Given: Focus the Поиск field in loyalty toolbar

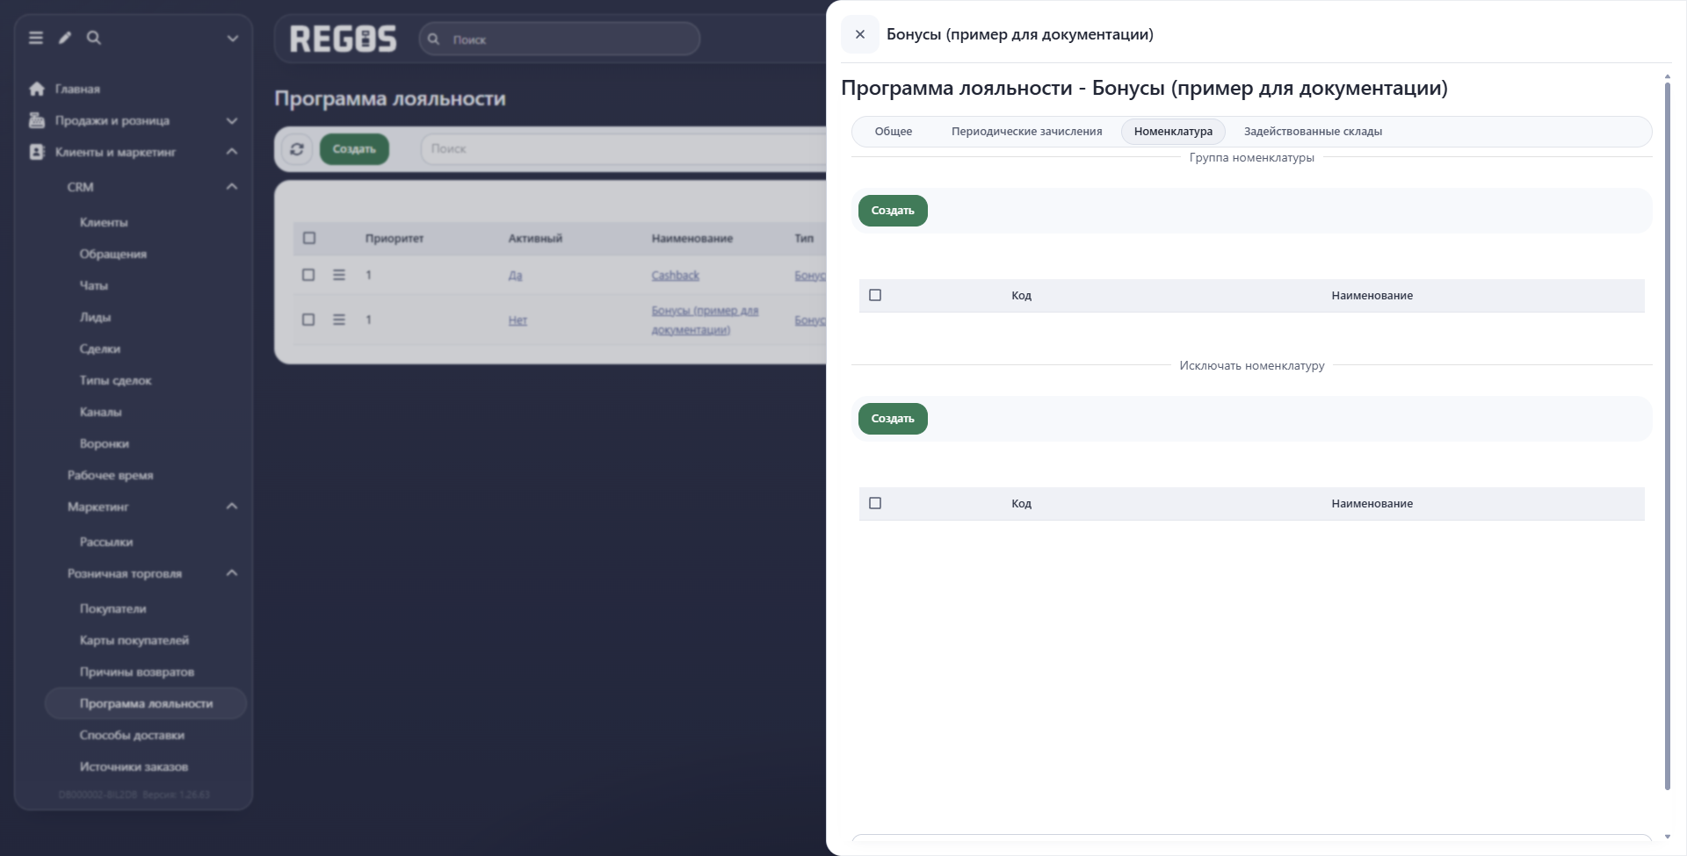Looking at the screenshot, I should coord(624,149).
